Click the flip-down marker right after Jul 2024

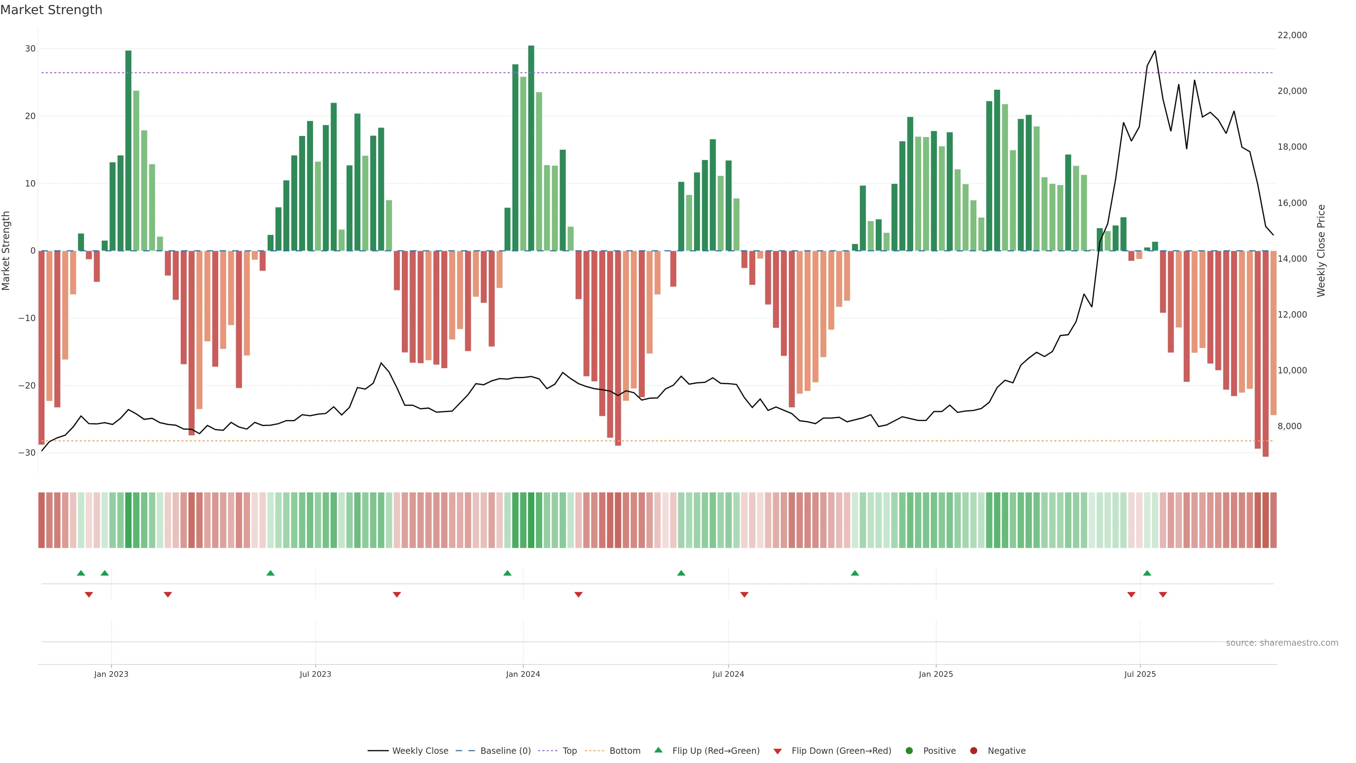coord(744,595)
